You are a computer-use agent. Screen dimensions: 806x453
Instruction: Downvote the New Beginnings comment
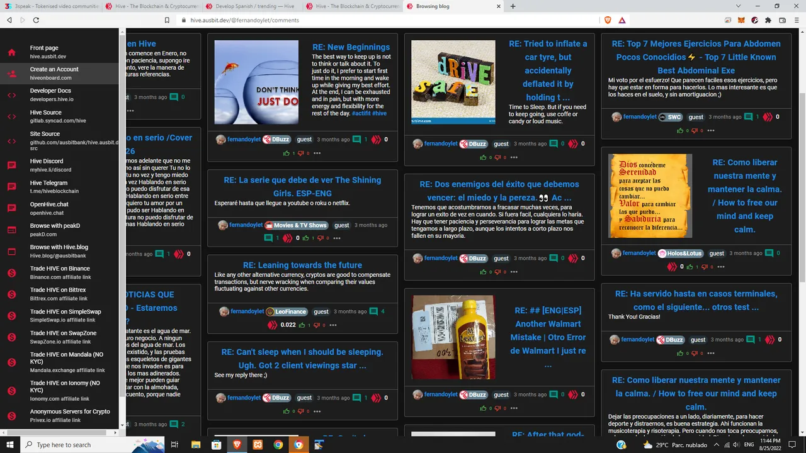(300, 153)
